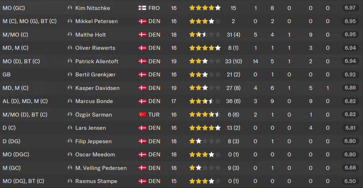Screen dimensions: 363x188
Task: Click the 6.97 average rating badge
Action: [350, 8]
